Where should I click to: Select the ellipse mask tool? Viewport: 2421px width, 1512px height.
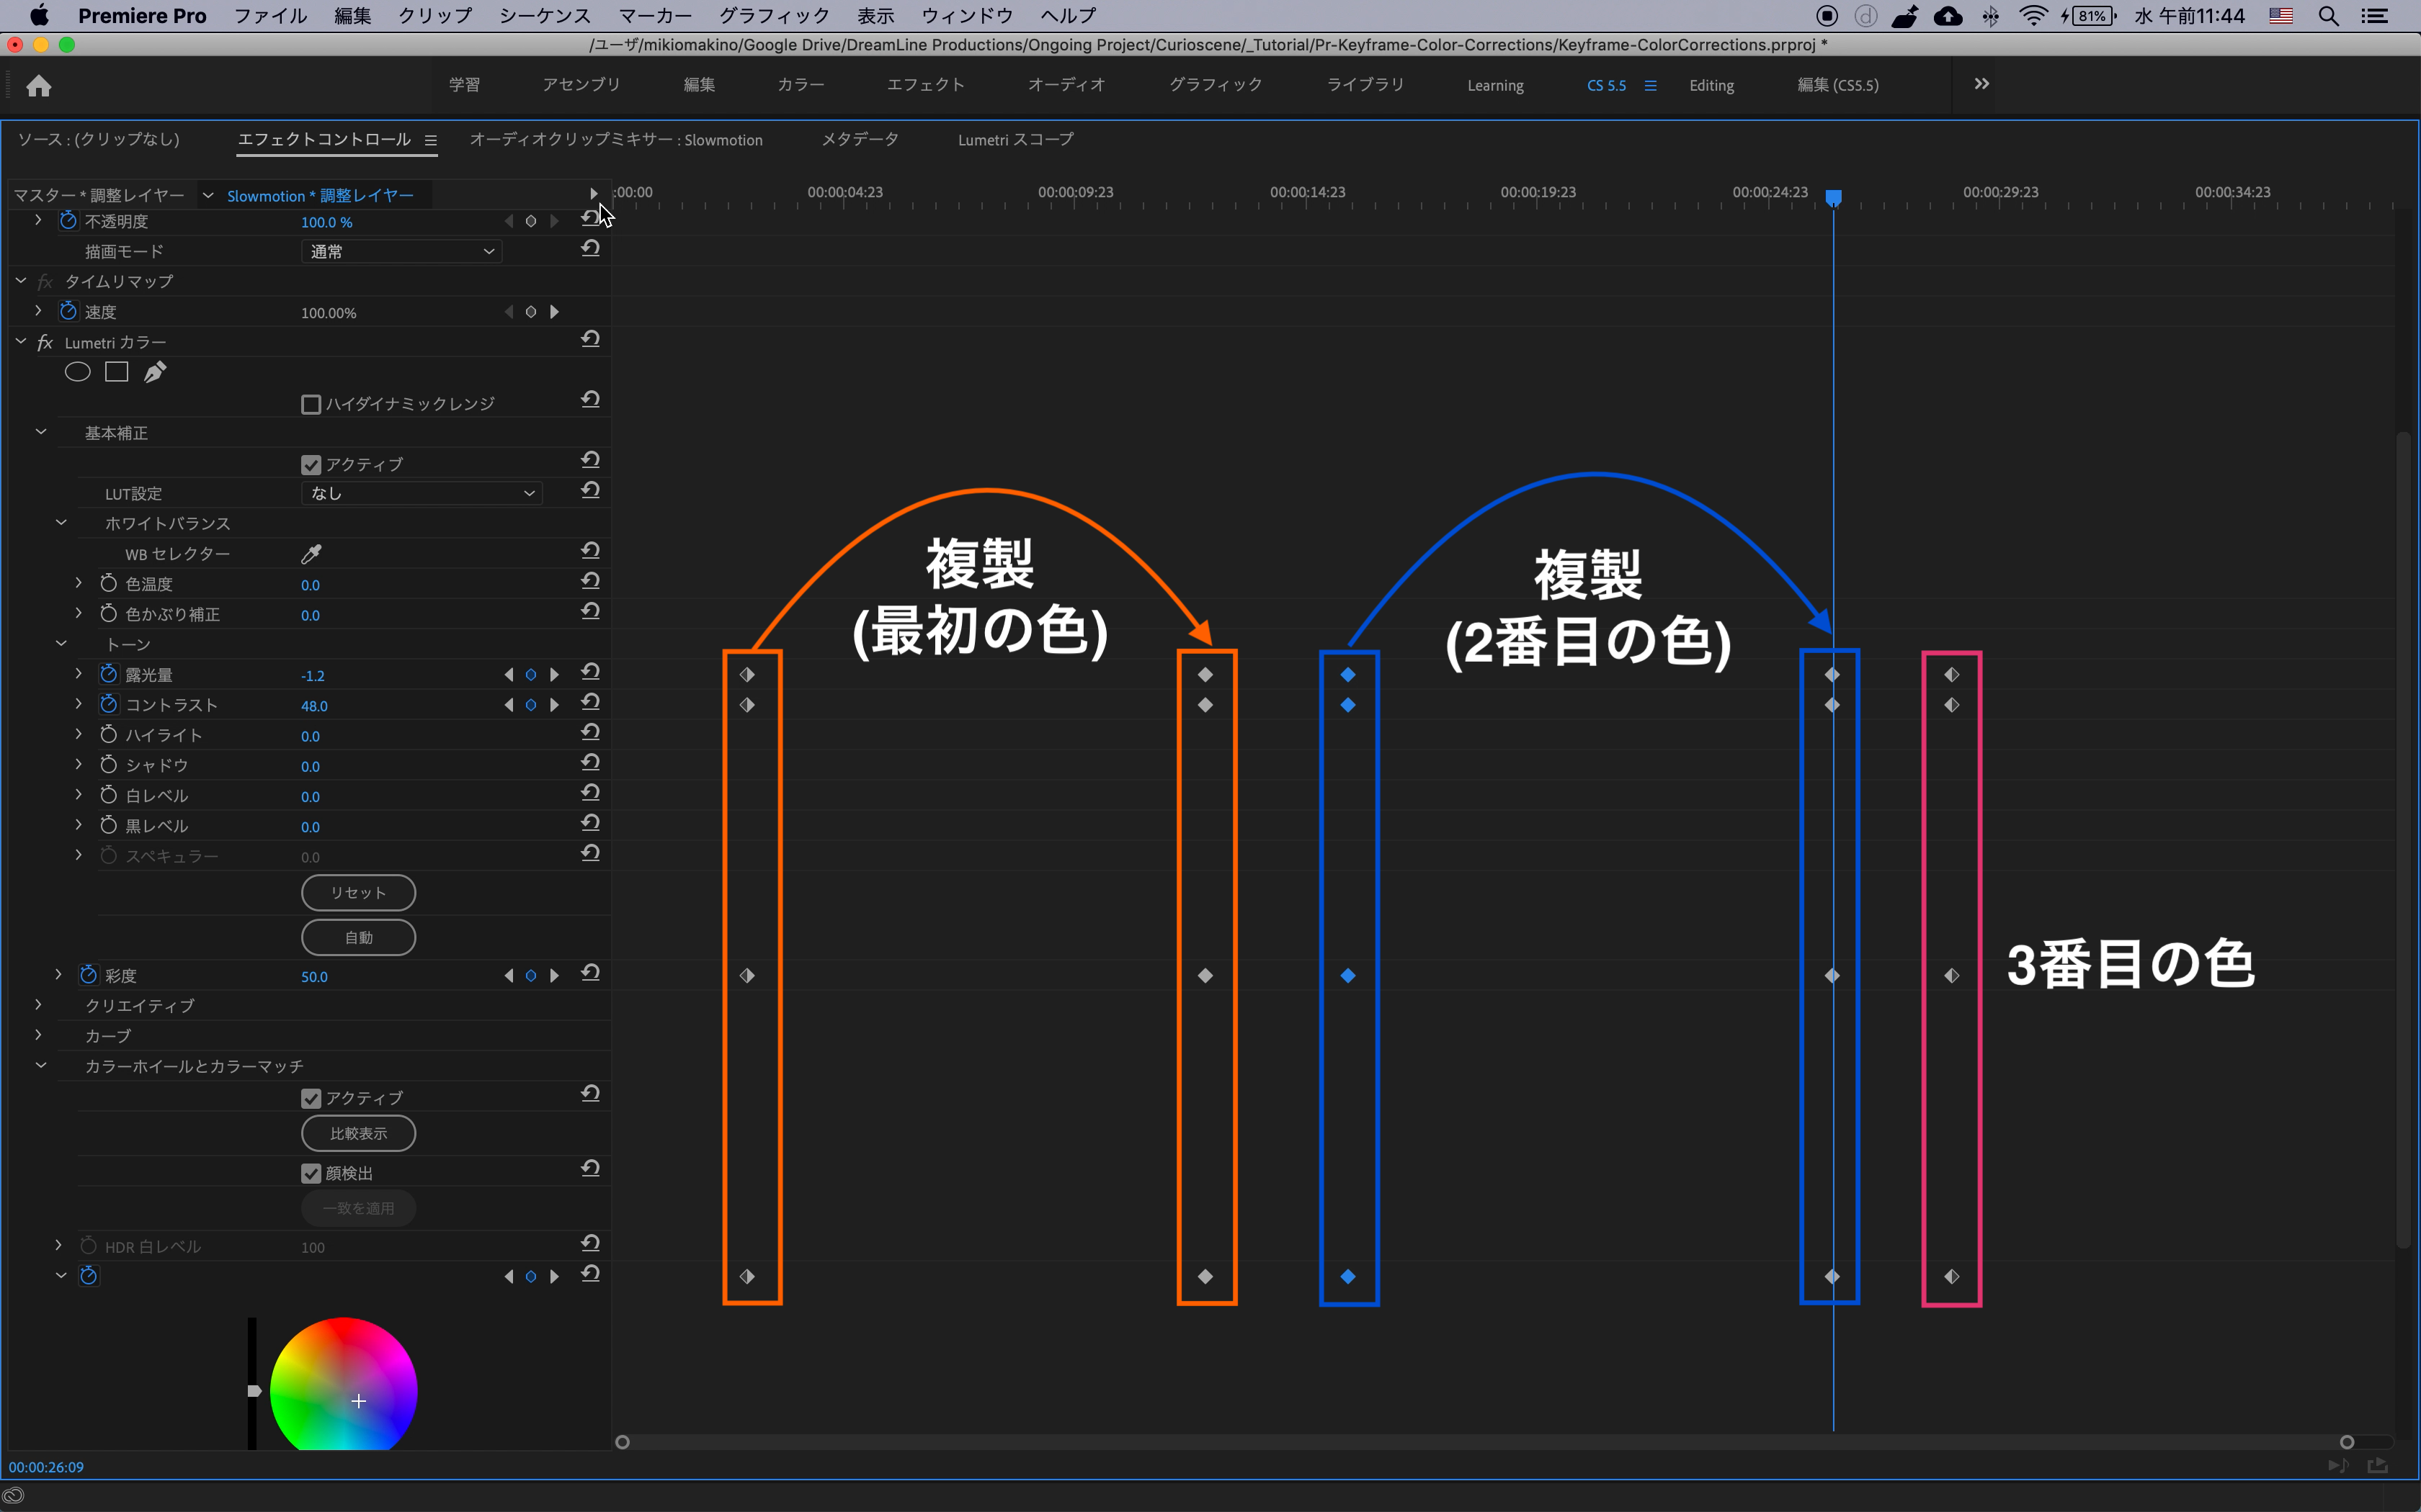(x=77, y=373)
